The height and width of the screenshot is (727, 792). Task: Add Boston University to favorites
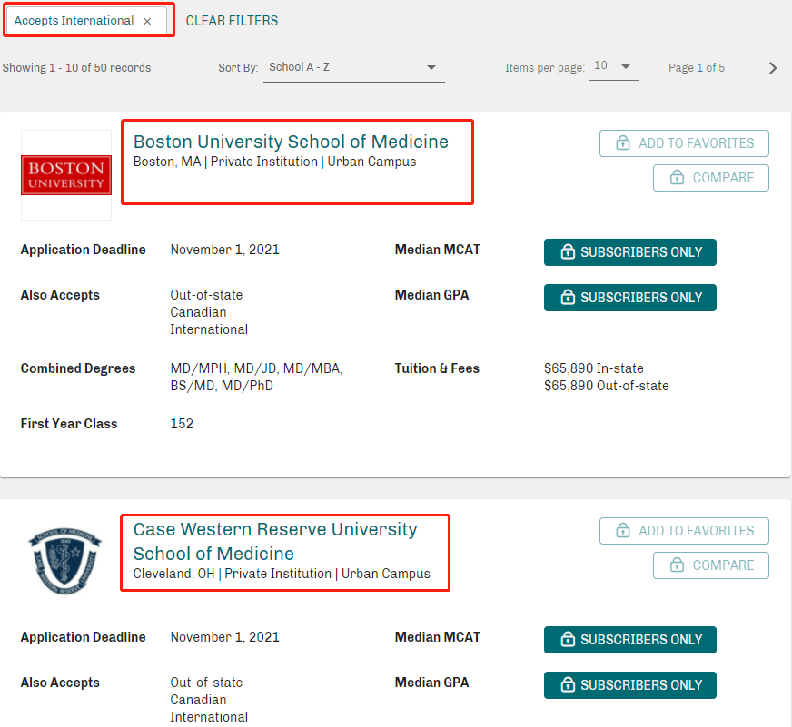[684, 143]
